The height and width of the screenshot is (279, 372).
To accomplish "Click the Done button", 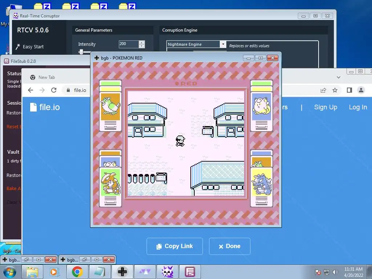I will click(x=230, y=246).
